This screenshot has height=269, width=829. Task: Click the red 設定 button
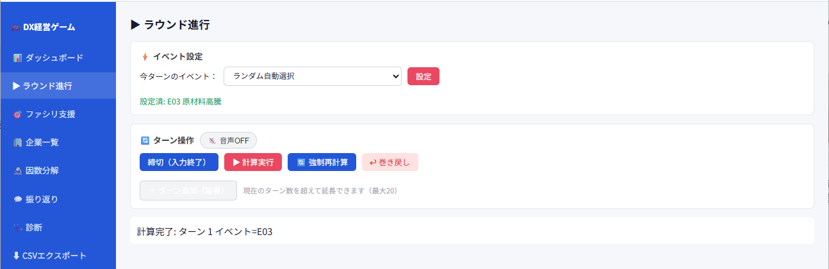(423, 76)
